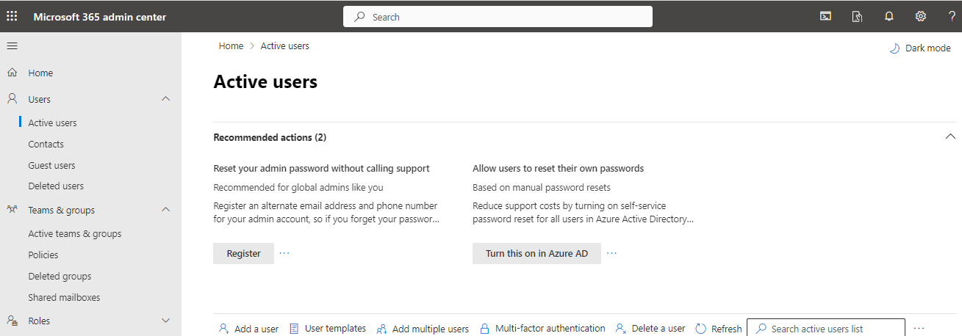The height and width of the screenshot is (336, 962).
Task: Open the app launcher waffle icon
Action: 12,16
